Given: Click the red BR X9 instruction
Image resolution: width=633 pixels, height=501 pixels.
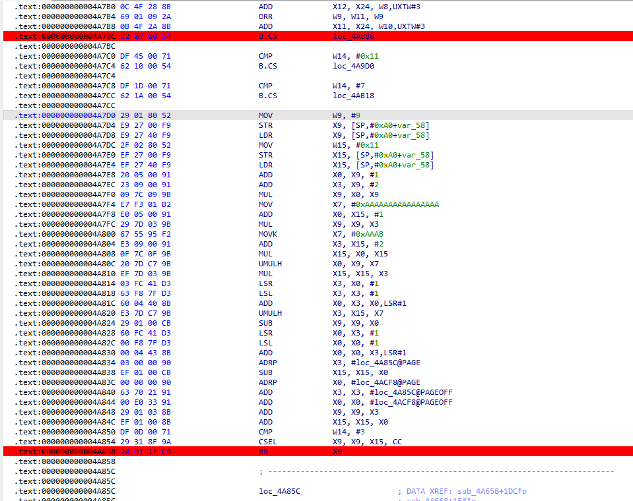Looking at the screenshot, I should pyautogui.click(x=264, y=452).
